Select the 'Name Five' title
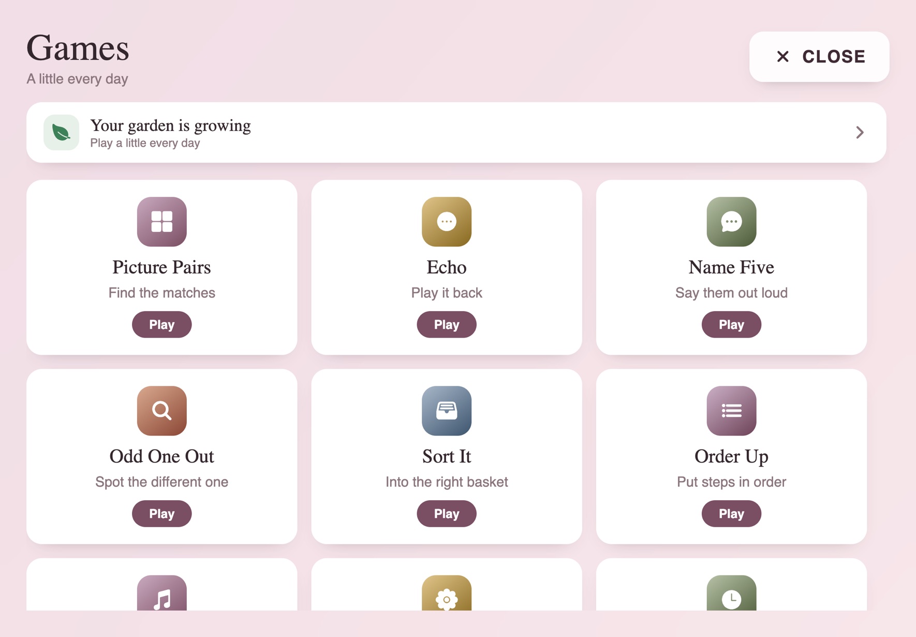 (x=731, y=267)
